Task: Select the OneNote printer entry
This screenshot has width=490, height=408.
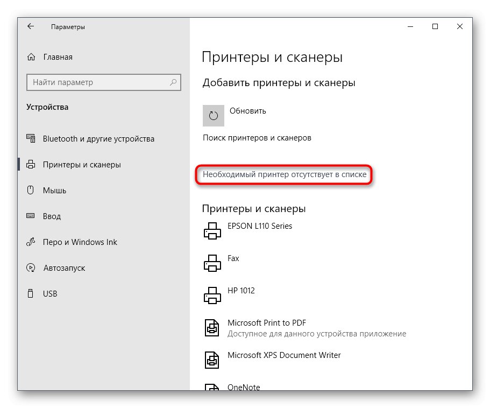Action: coord(243,386)
